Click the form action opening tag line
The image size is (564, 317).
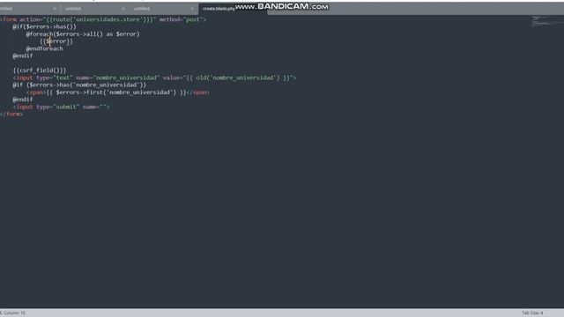[103, 19]
